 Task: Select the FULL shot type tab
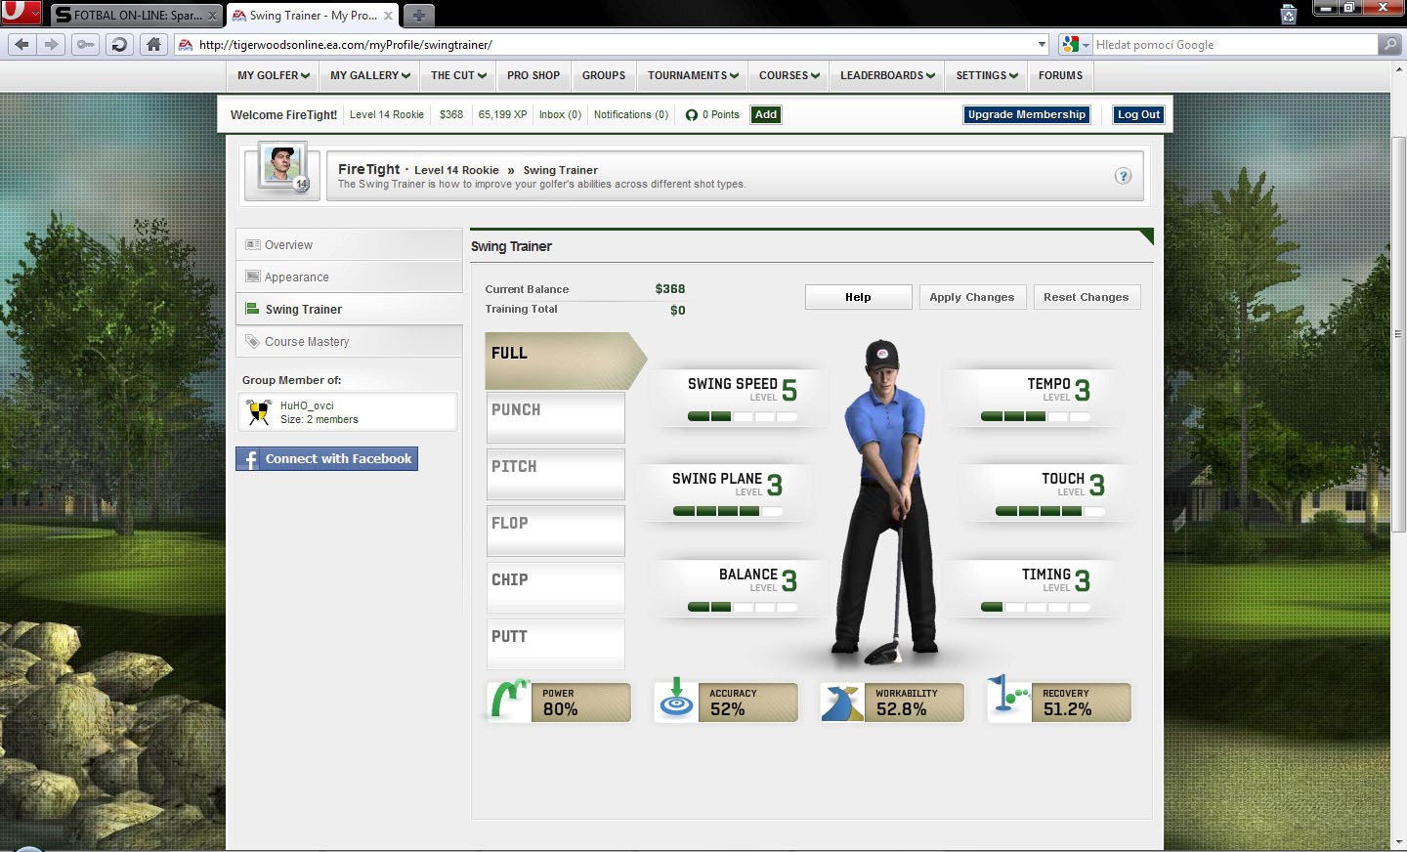[x=565, y=361]
